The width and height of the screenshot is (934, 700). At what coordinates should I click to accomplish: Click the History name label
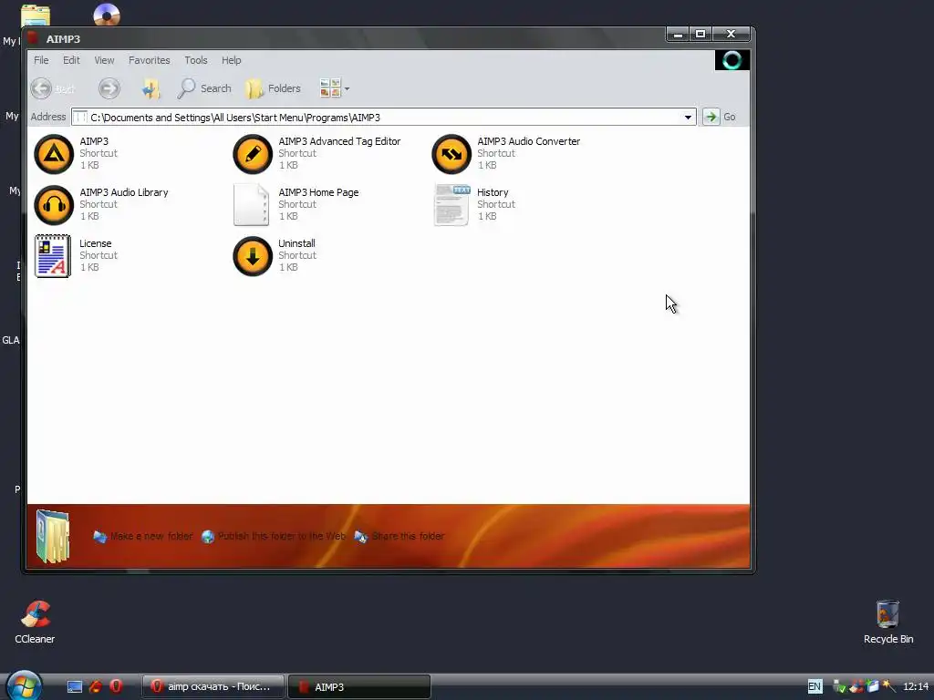pyautogui.click(x=493, y=192)
